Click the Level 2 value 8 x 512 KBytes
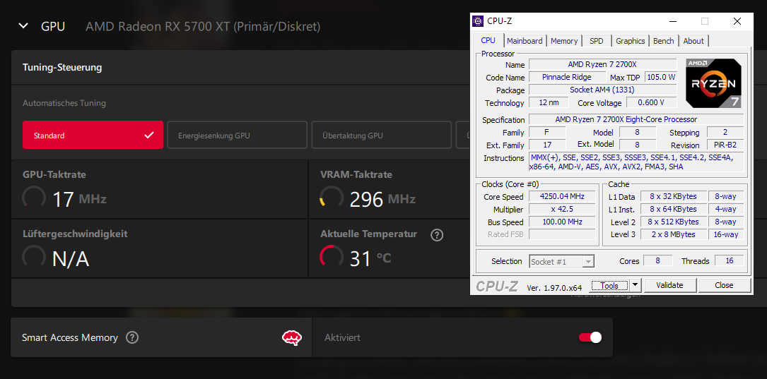Viewport: 767px width, 379px height. tap(673, 222)
